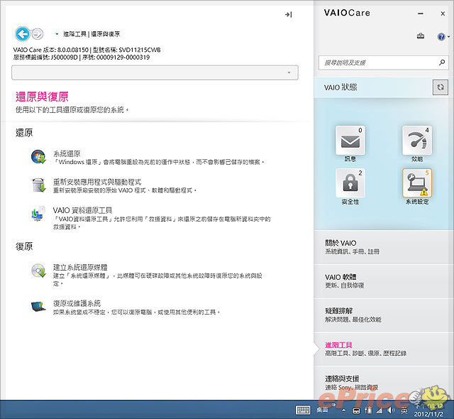
Task: Refresh VAIO 狀態 with the refresh icon
Action: 441,87
